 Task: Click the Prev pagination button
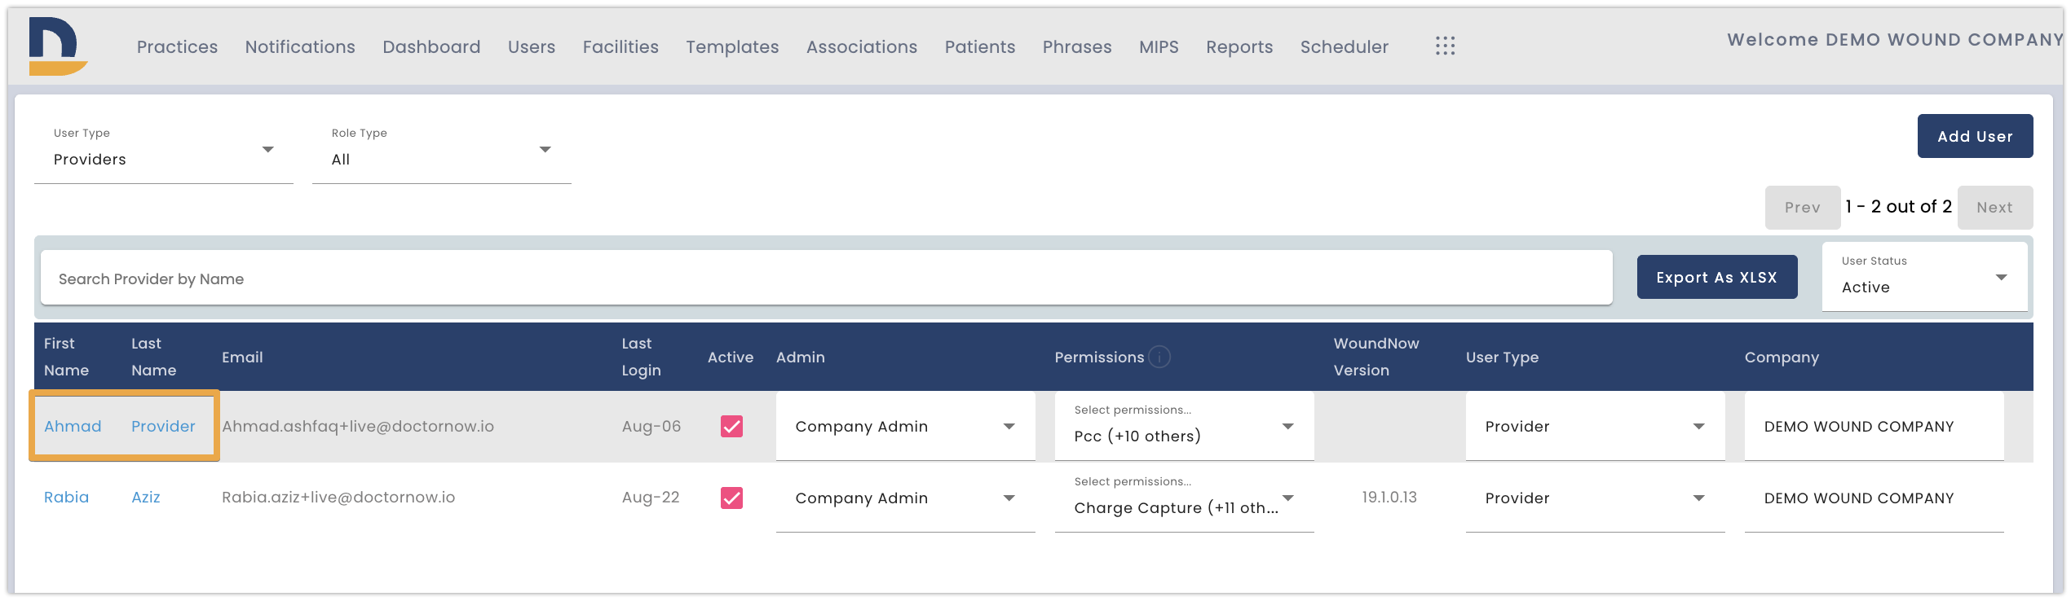click(1803, 208)
